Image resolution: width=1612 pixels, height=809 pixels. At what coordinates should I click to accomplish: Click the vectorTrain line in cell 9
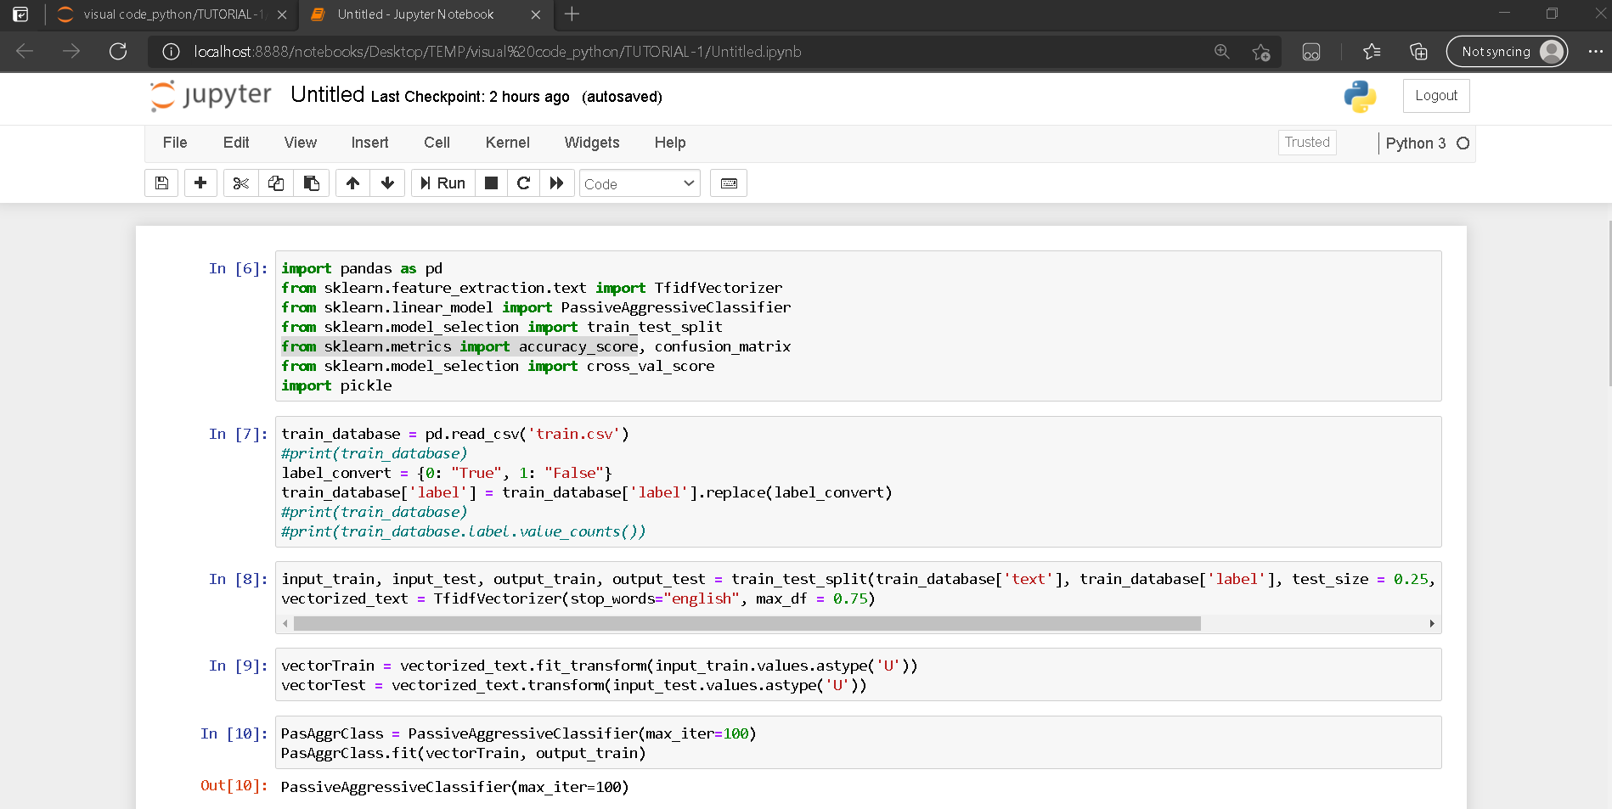(600, 666)
